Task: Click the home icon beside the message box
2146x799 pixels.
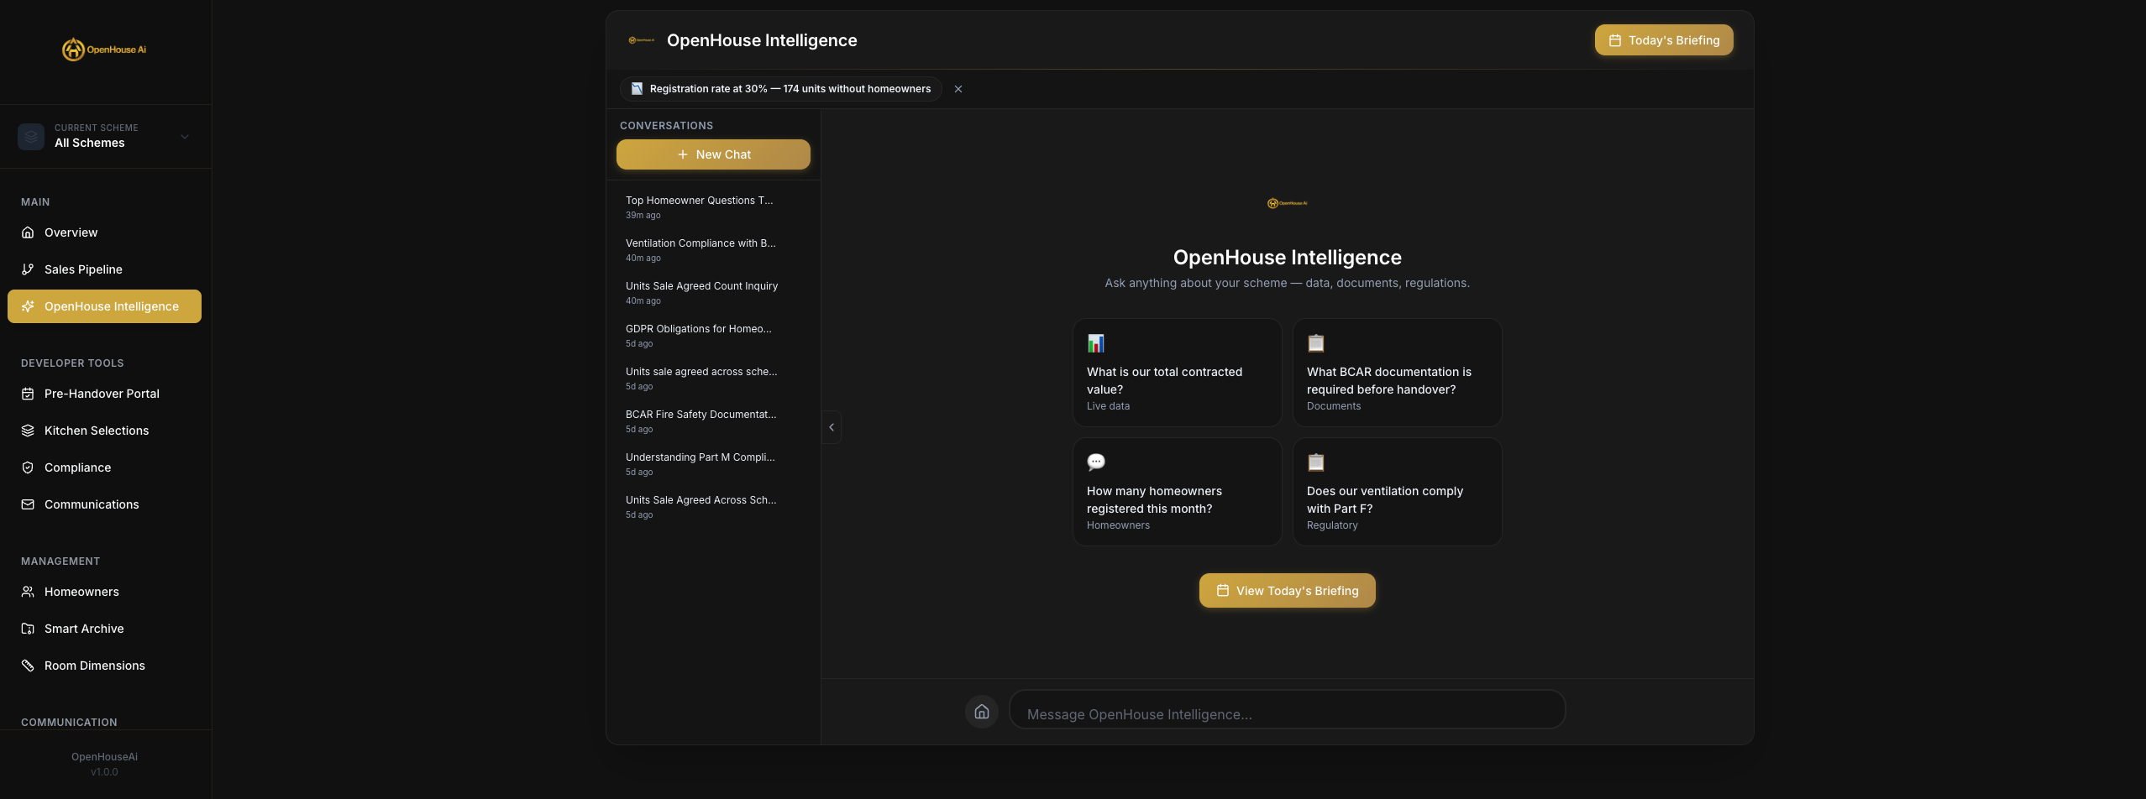Action: pyautogui.click(x=981, y=711)
